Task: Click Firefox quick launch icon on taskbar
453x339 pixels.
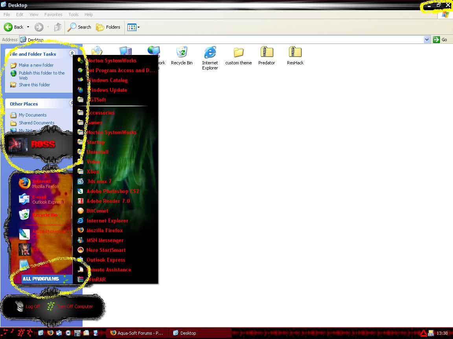Action: click(x=50, y=333)
